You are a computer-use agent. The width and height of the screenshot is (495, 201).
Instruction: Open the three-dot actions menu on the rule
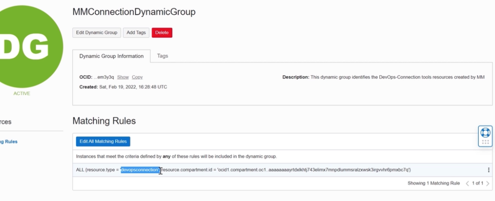coord(488,170)
